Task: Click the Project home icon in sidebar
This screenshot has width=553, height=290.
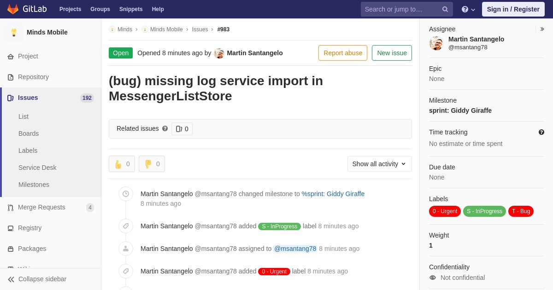Action: (11, 57)
